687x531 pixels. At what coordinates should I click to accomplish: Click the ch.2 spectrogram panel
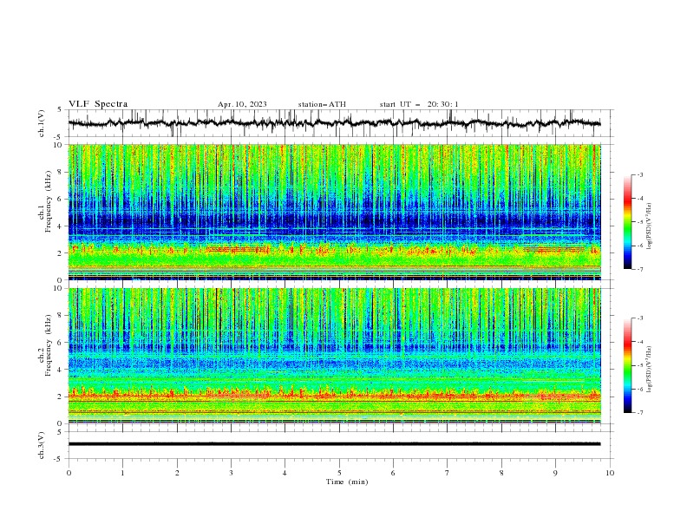click(334, 356)
